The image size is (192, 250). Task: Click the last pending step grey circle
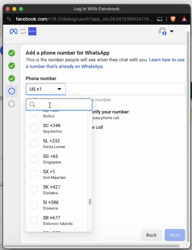point(12,104)
